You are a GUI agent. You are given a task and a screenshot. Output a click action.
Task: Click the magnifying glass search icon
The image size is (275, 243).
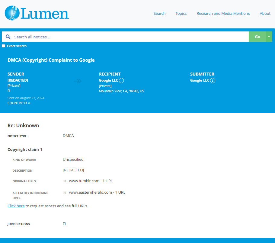pos(8,37)
